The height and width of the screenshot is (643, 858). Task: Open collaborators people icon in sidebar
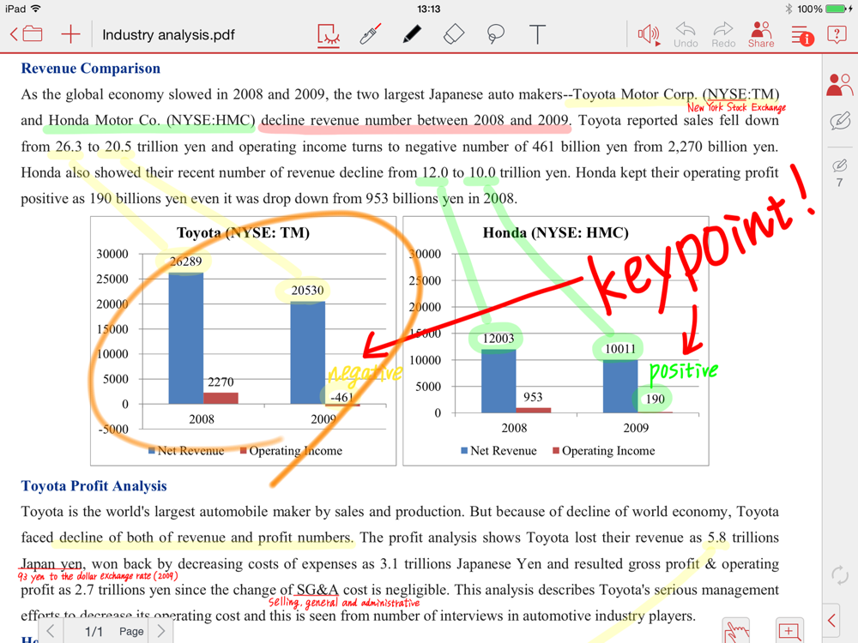[x=839, y=85]
